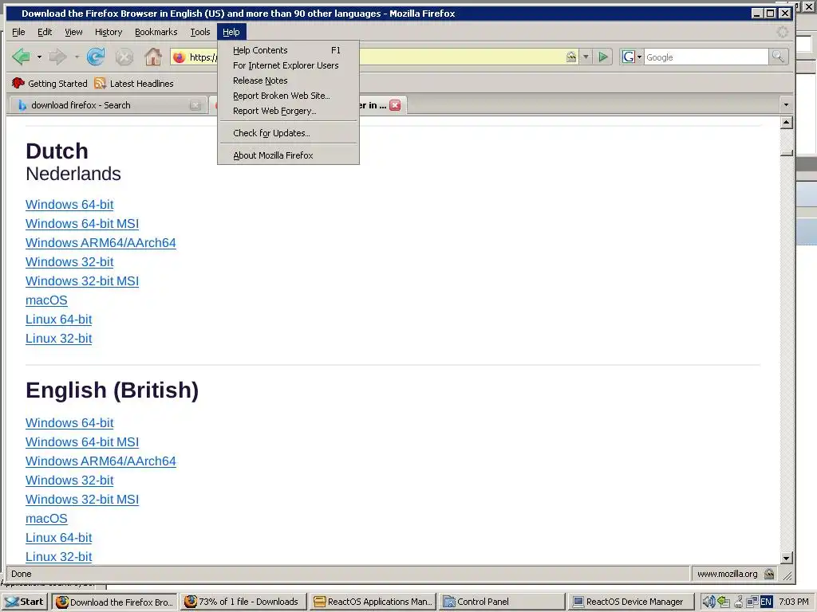
Task: Open the View menu
Action: (73, 32)
